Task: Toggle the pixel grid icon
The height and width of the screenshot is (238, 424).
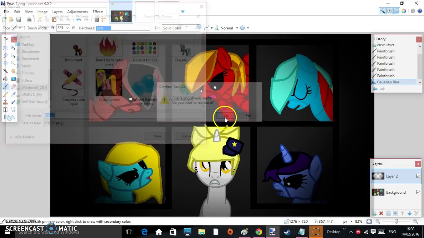Action: (x=97, y=20)
